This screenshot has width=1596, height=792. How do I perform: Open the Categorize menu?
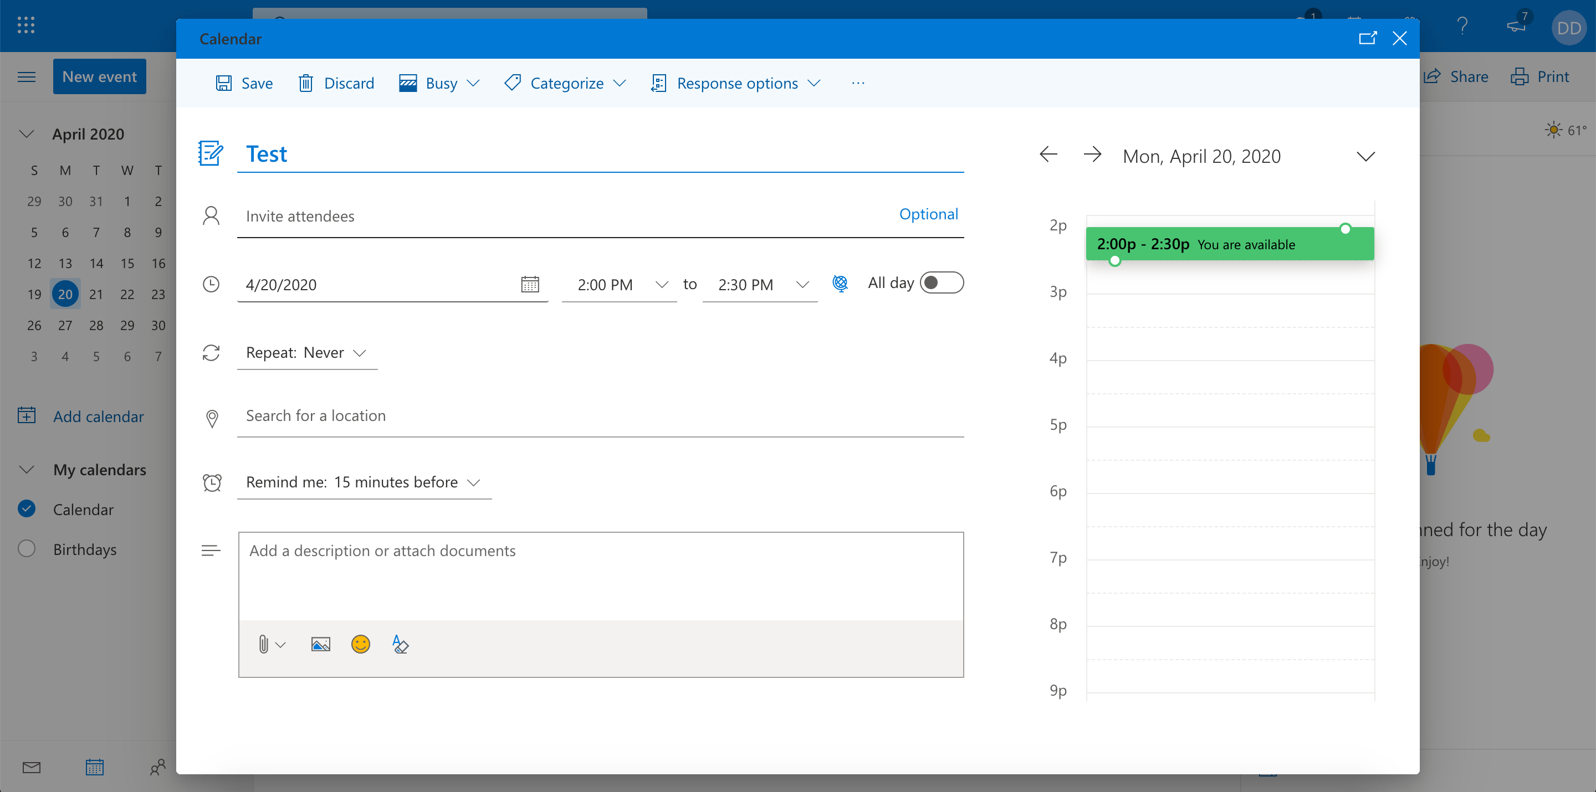[566, 83]
